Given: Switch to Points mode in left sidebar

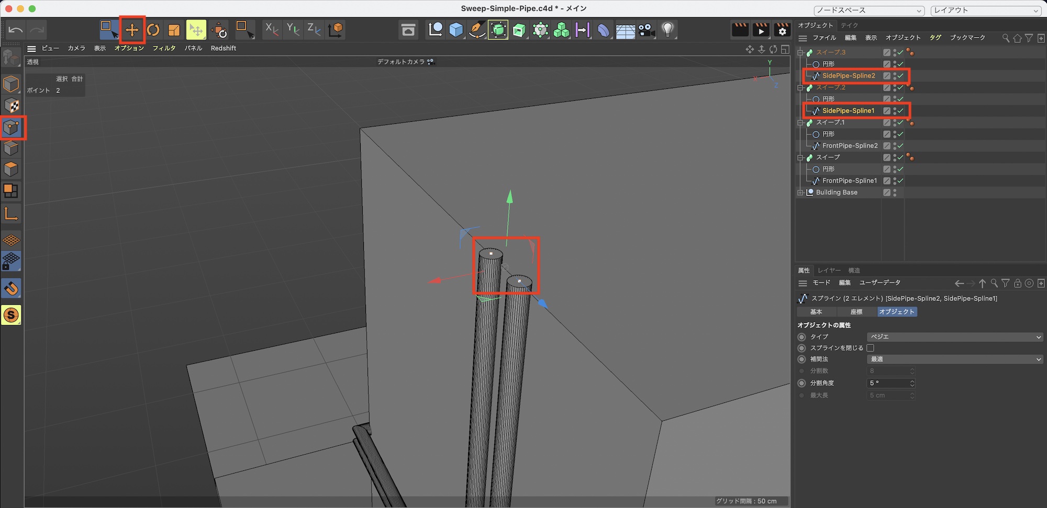Looking at the screenshot, I should coord(11,128).
